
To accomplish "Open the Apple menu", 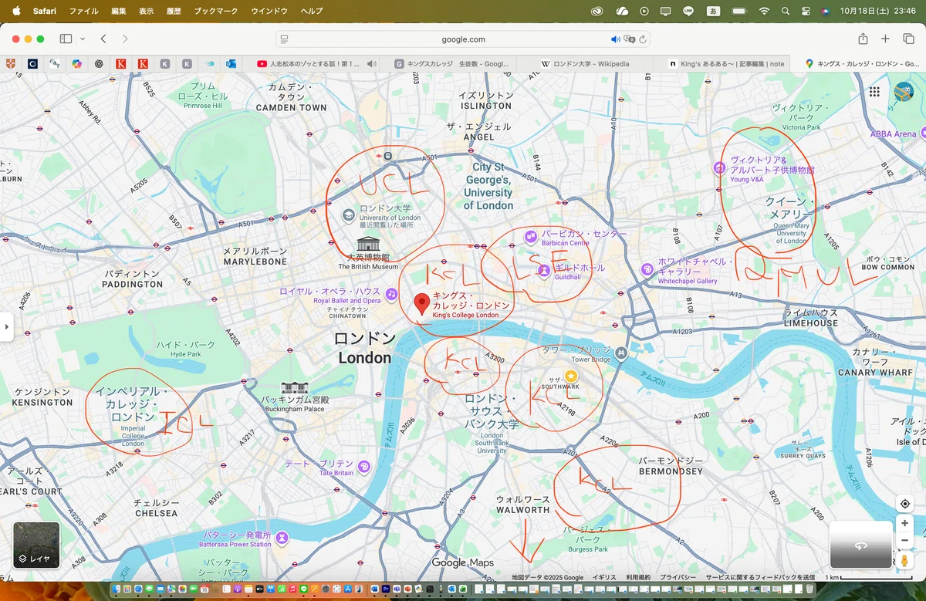I will [16, 11].
